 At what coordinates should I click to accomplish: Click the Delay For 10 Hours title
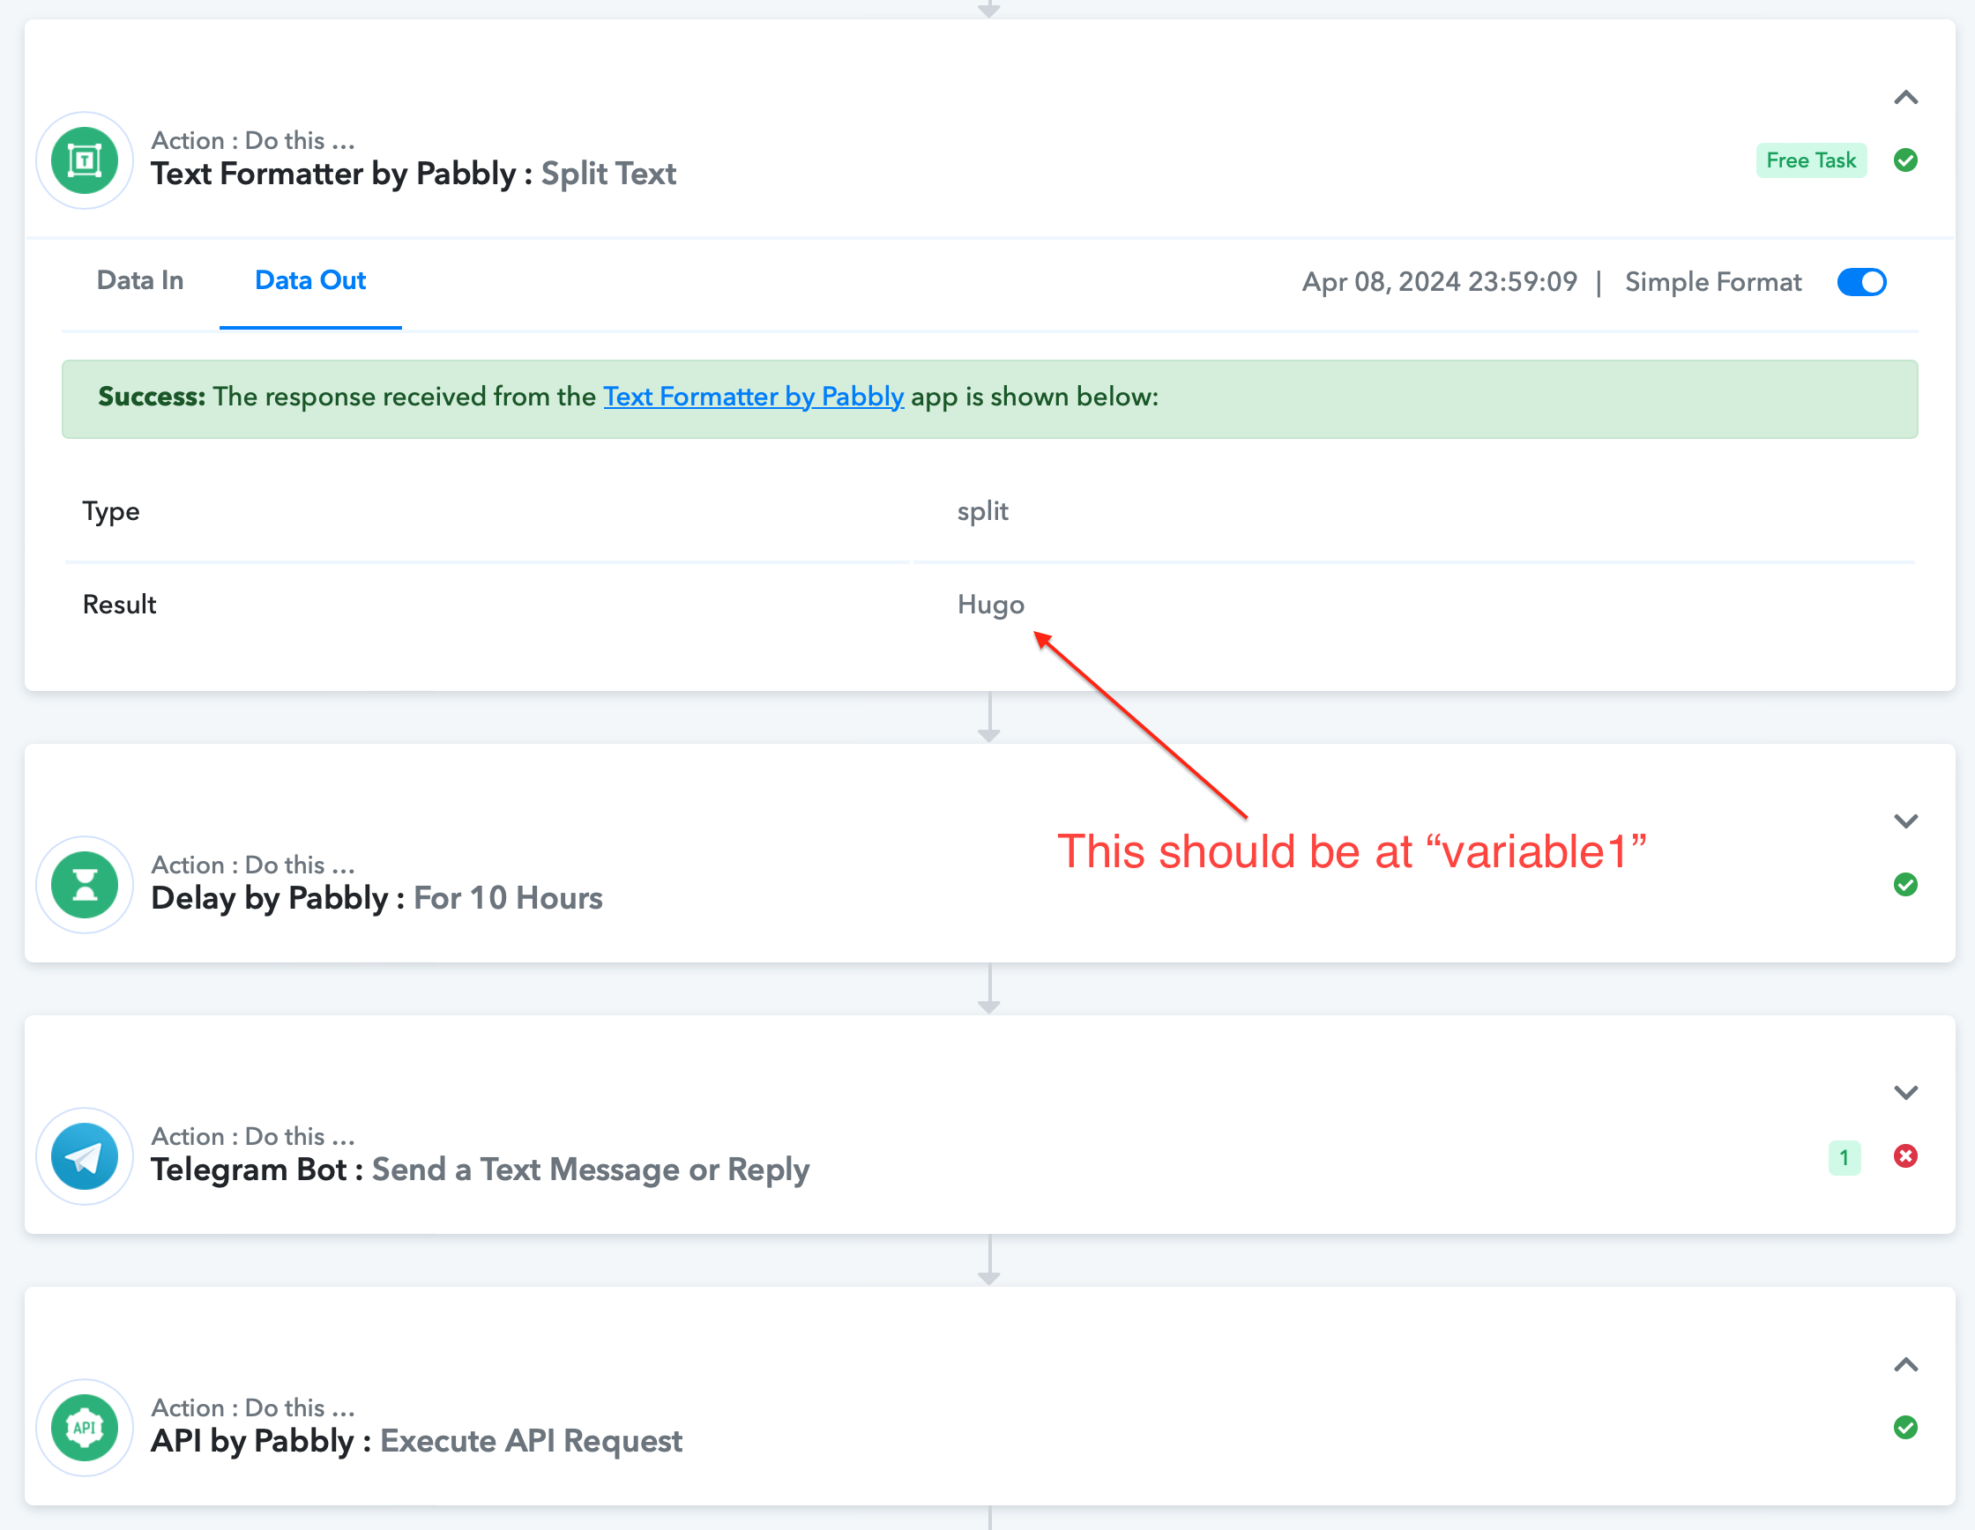[376, 898]
